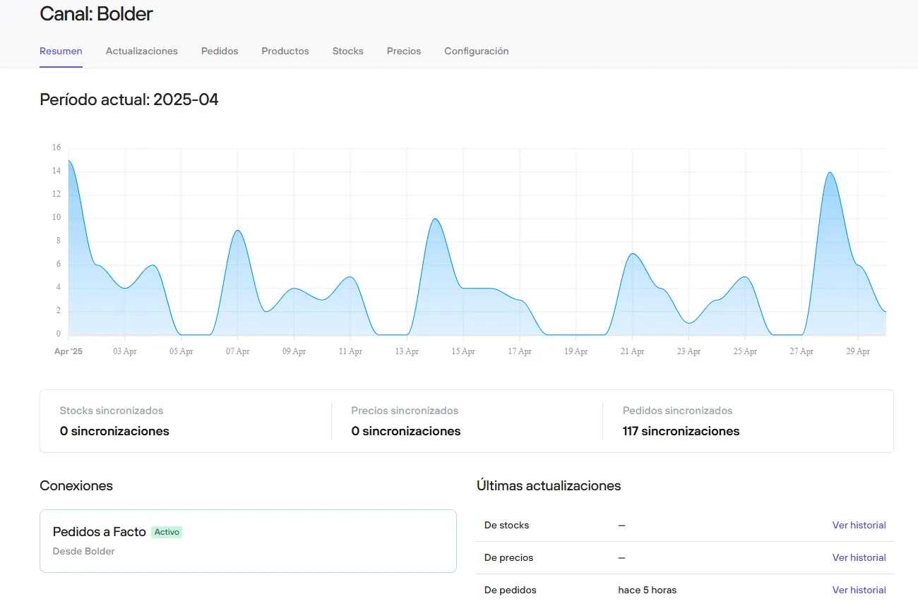Click the '17 Apr' chart axis label
The height and width of the screenshot is (606, 918).
(520, 351)
